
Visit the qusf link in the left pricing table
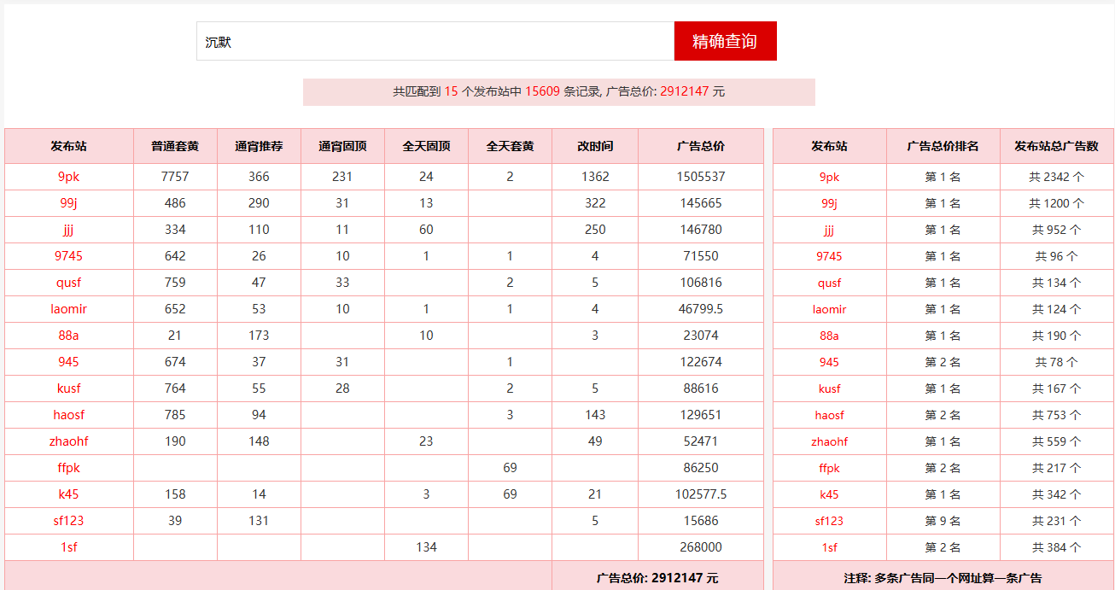68,283
